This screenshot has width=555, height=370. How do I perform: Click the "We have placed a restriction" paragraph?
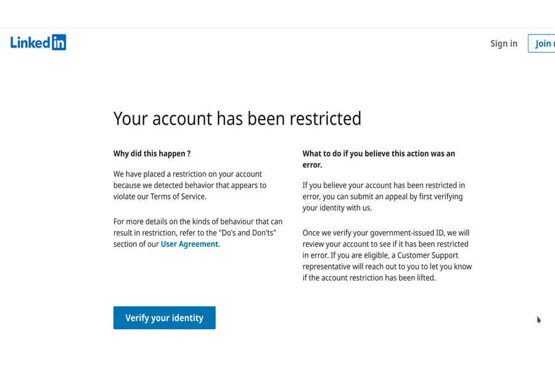pyautogui.click(x=190, y=185)
